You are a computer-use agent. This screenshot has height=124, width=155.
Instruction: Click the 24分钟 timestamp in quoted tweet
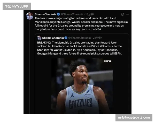pyautogui.click(x=97, y=38)
